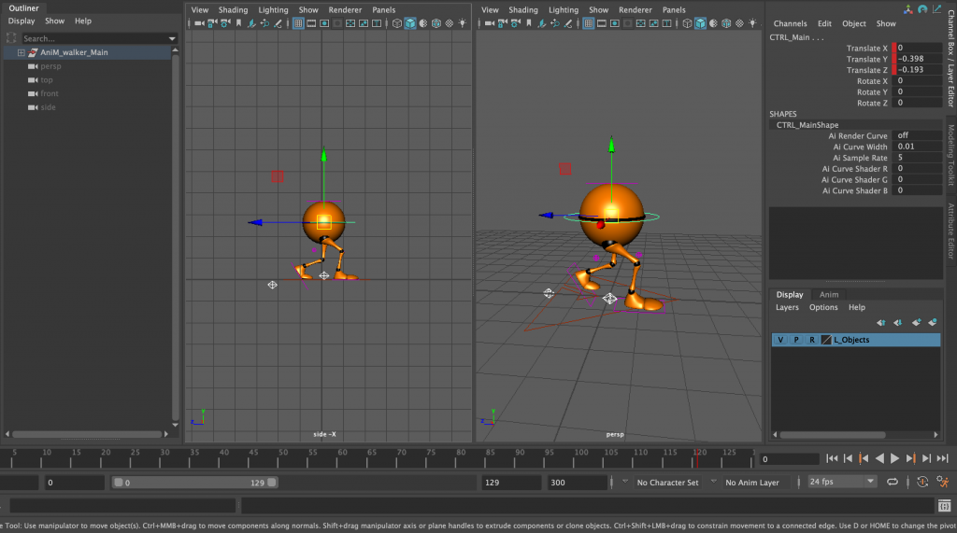
Task: Toggle P playback box for L_Objects layer
Action: (796, 340)
